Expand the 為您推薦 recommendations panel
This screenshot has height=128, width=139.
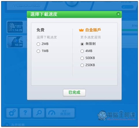point(15,125)
